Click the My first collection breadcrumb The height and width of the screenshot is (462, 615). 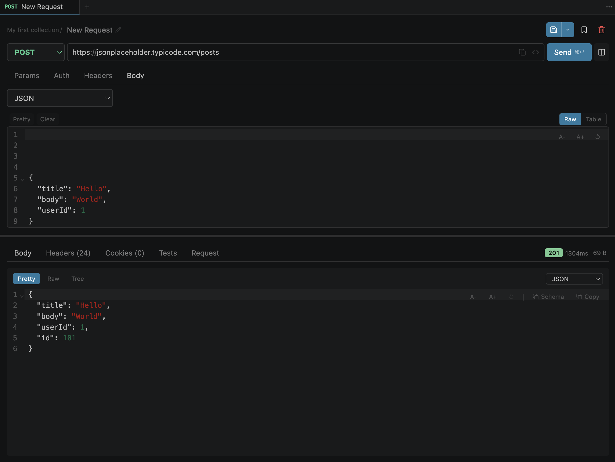(33, 30)
